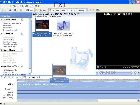Click Make titles or credits link
140x105 pixels.
(x=10, y=44)
